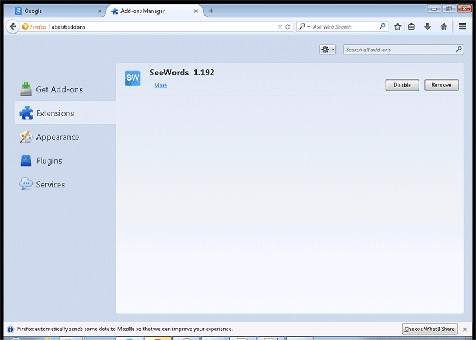Viewport: 476px width, 340px height.
Task: Disable the SeeWords extension
Action: (x=402, y=85)
